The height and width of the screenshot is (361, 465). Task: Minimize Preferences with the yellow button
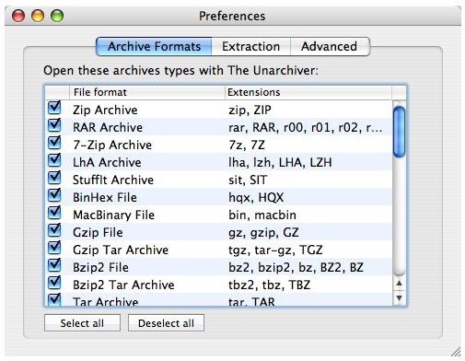point(38,16)
